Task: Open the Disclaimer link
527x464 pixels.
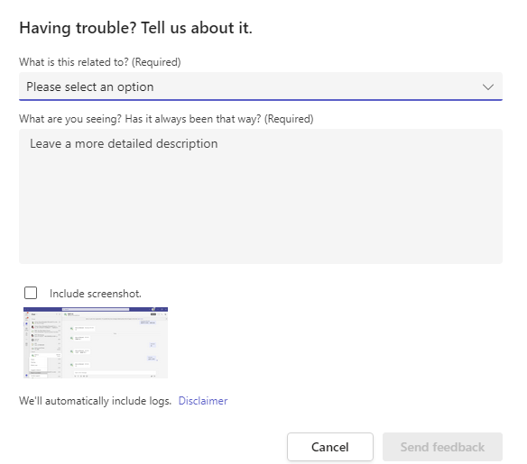Action: pos(203,401)
